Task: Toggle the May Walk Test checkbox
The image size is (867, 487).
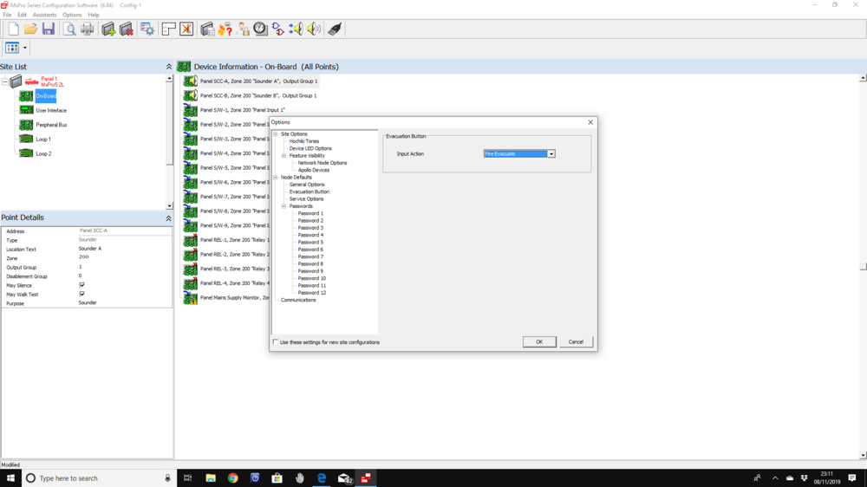Action: [x=81, y=294]
